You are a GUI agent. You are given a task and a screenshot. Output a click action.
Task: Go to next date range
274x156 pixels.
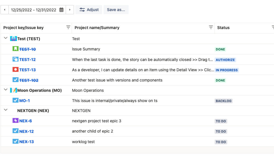(x=70, y=10)
